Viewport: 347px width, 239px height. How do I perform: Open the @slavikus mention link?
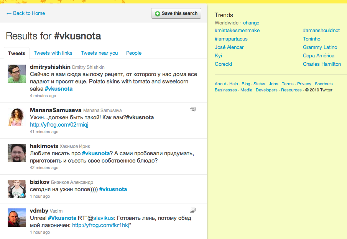pos(104,218)
